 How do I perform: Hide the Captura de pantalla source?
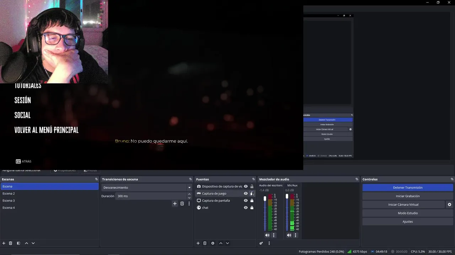[246, 200]
